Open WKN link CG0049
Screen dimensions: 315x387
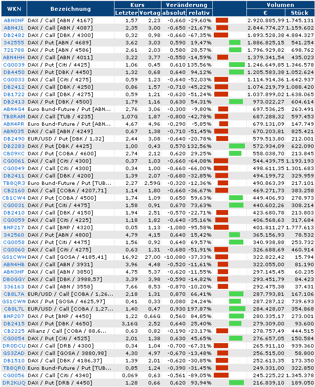pos(14,169)
